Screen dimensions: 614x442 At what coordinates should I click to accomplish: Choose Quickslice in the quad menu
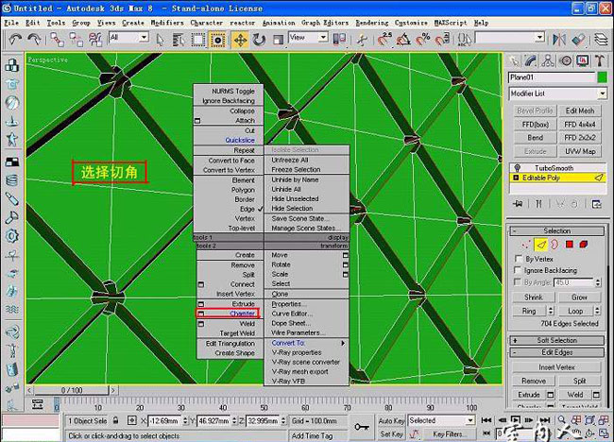pos(240,140)
